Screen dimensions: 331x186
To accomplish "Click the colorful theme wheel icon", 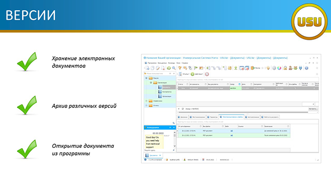I will click(279, 68).
